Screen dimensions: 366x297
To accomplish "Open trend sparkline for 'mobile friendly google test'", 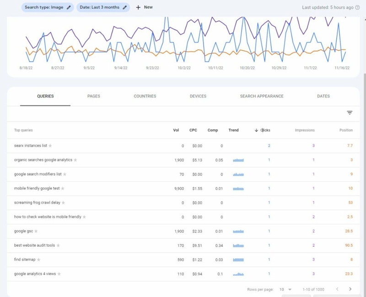I will coord(238,188).
